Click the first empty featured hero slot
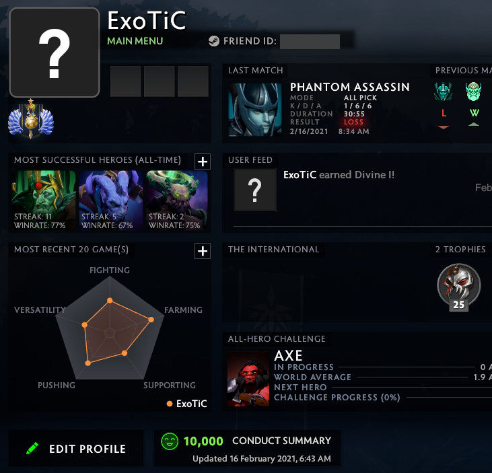Image resolution: width=492 pixels, height=473 pixels. click(126, 81)
